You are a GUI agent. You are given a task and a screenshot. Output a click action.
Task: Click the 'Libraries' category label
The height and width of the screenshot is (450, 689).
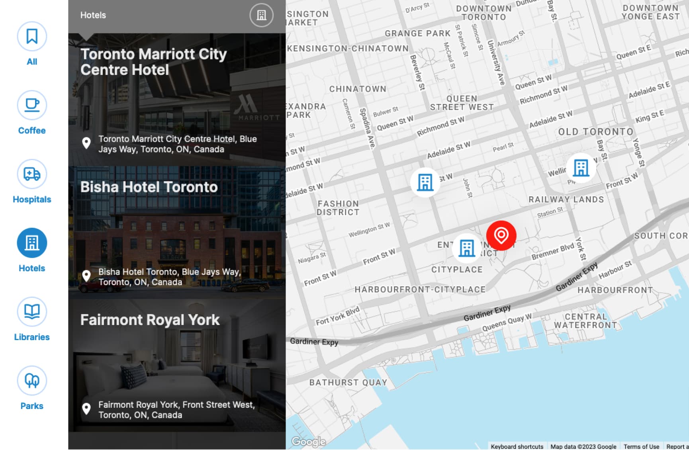click(x=32, y=337)
